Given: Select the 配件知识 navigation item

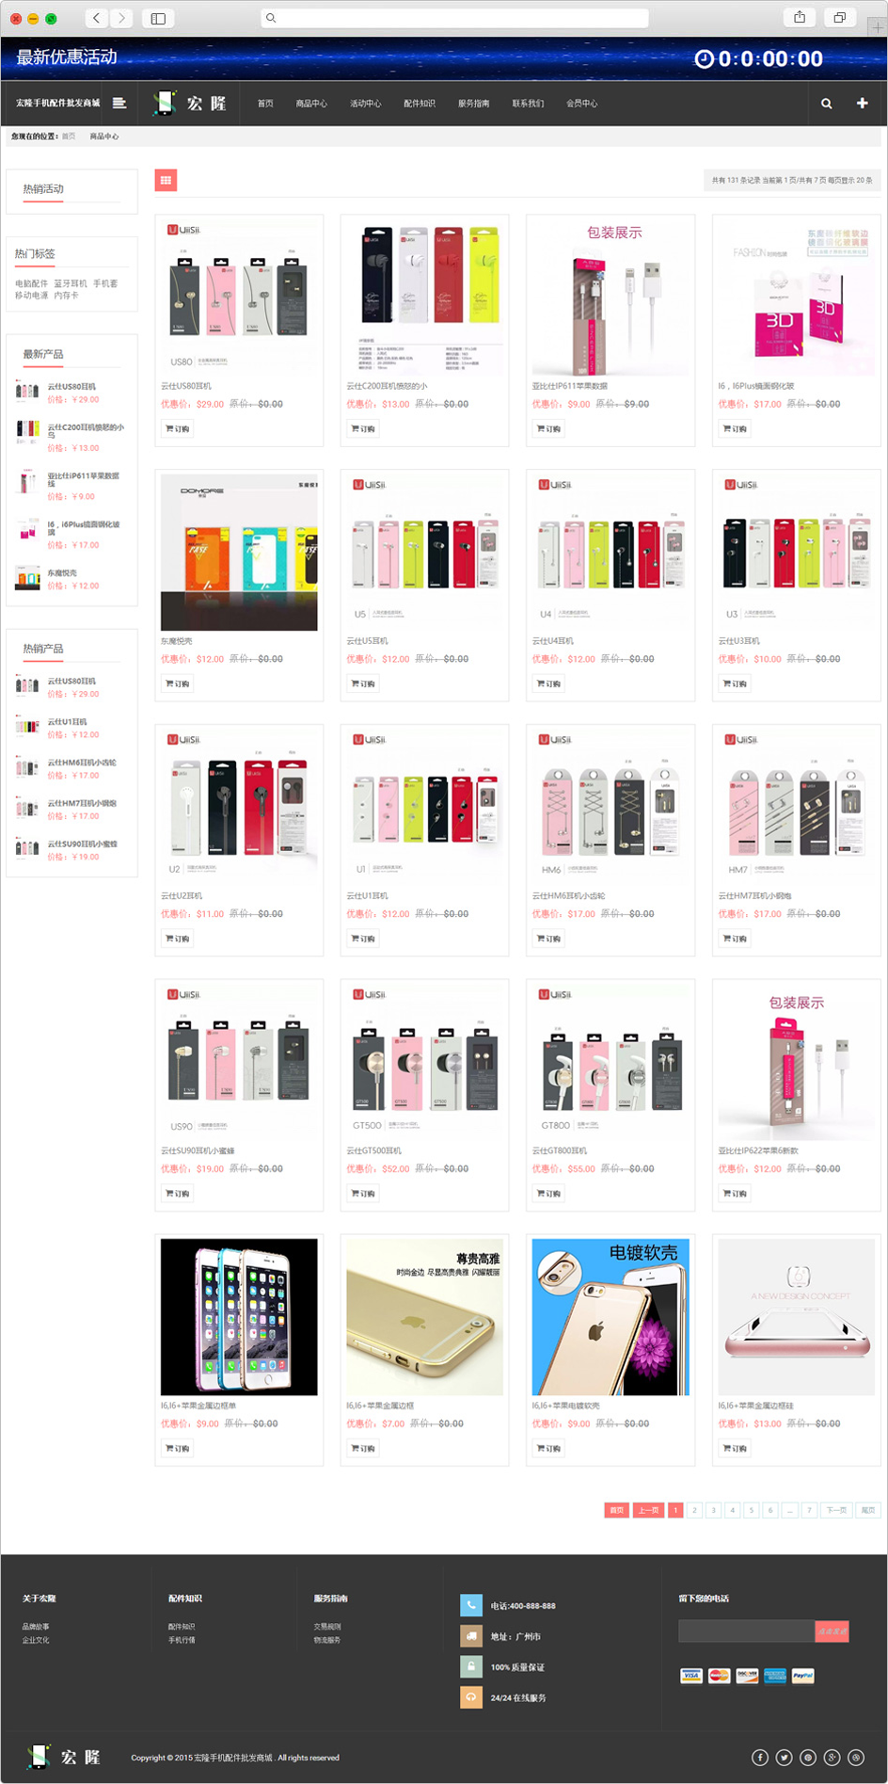Looking at the screenshot, I should pyautogui.click(x=420, y=104).
